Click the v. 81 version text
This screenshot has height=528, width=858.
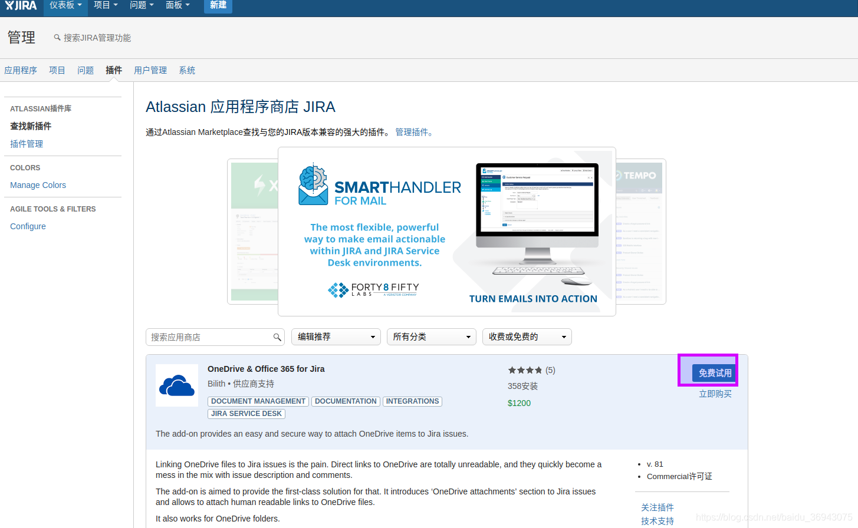pos(655,464)
